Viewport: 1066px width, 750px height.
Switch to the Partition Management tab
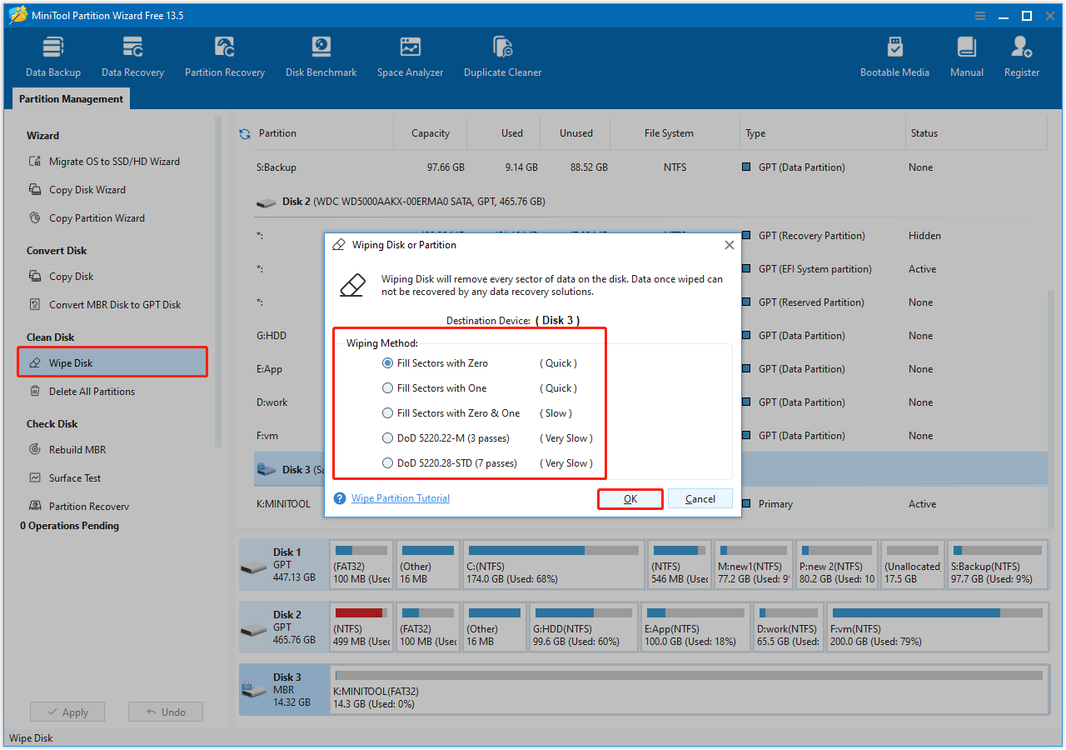coord(71,98)
